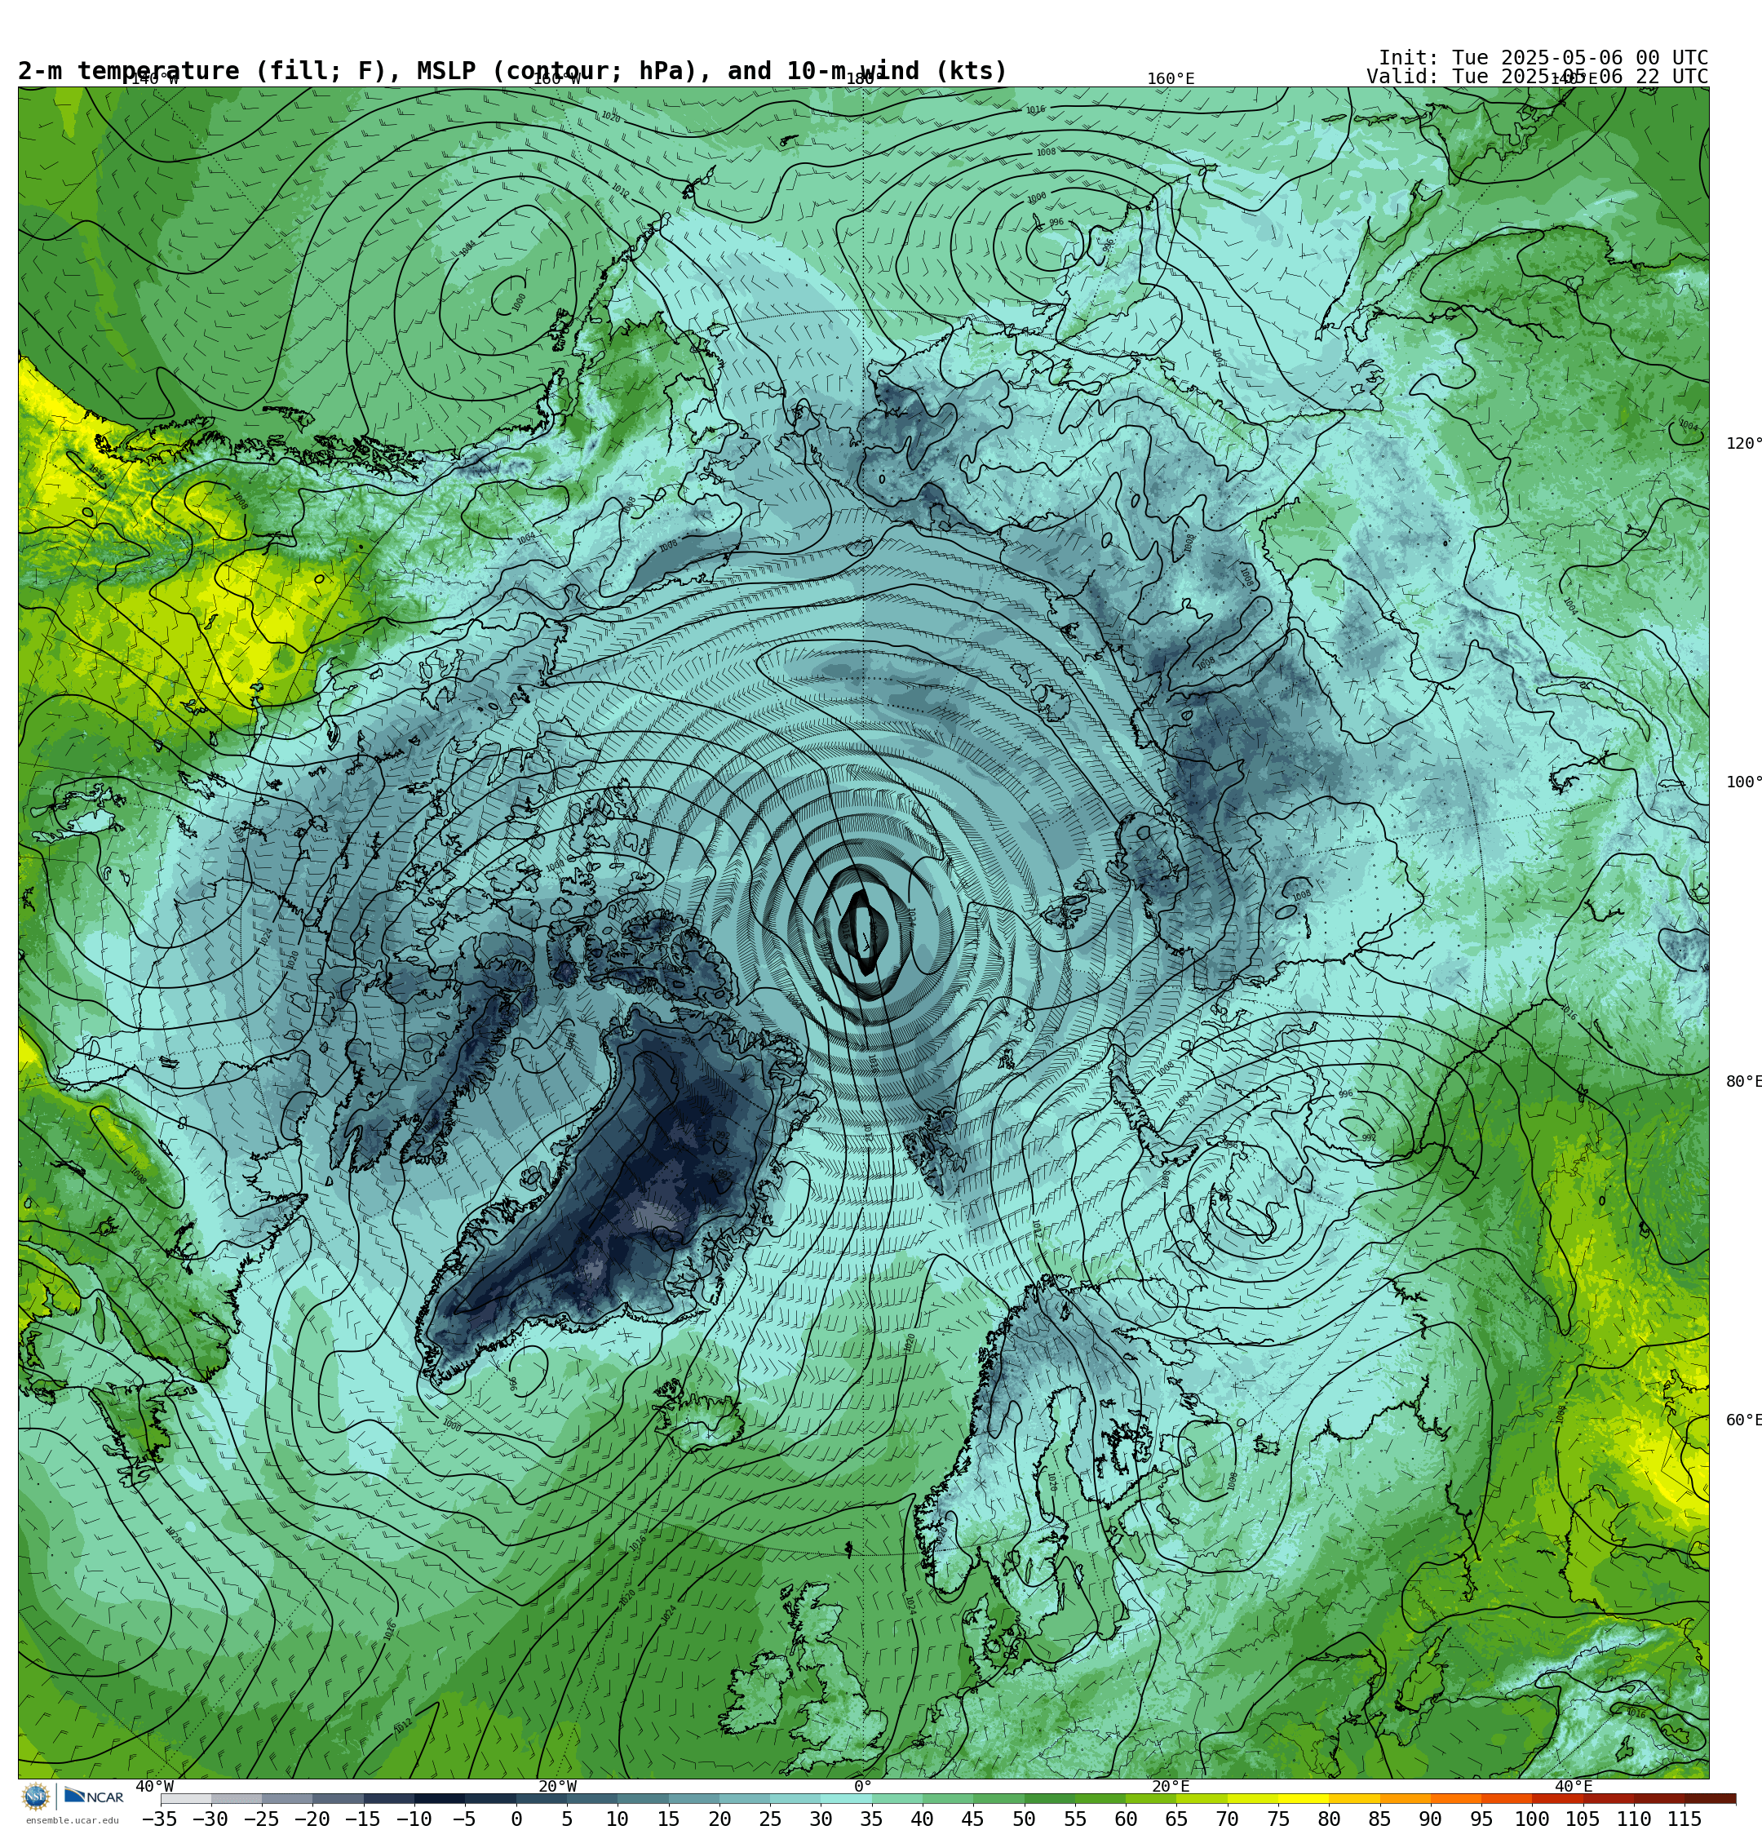Pick the pale aqua 30 to 35 colorbar swatch
The width and height of the screenshot is (1762, 1830).
[846, 1798]
